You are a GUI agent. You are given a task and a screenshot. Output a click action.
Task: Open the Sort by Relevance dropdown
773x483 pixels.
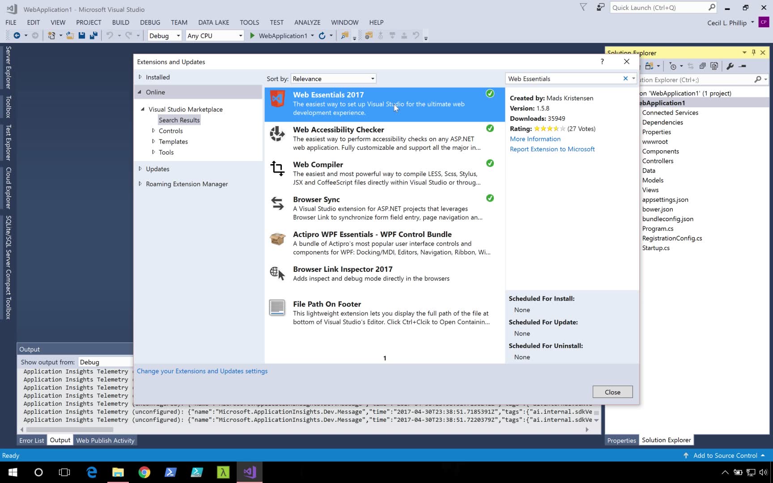point(333,79)
